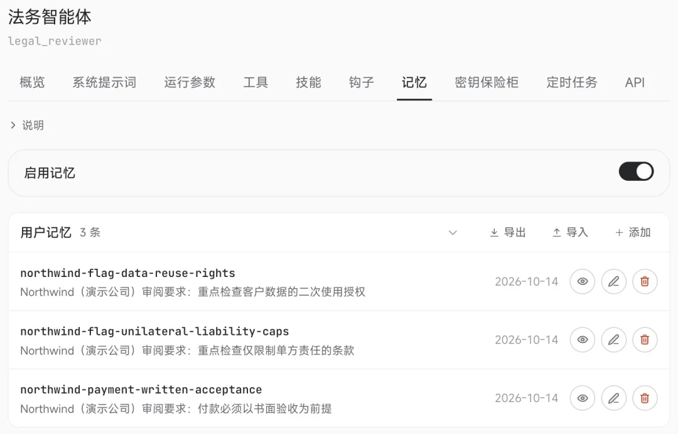Select the 记忆 tab
678x434 pixels.
(414, 82)
